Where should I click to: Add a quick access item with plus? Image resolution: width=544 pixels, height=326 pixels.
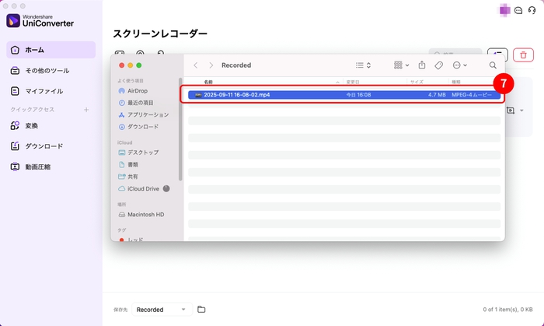tap(86, 110)
